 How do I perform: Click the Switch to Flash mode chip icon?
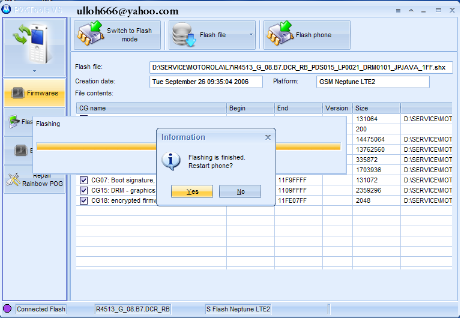coord(90,34)
